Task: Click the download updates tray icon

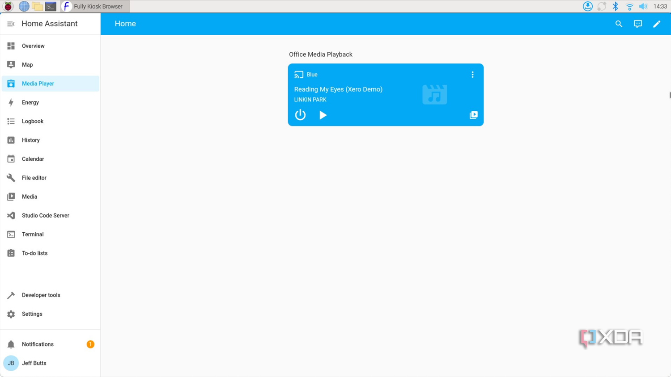Action: coord(588,6)
